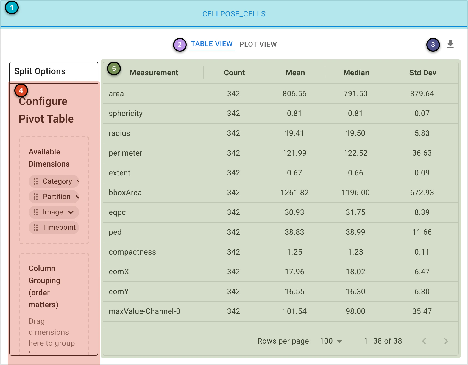Select the compactness measurement row
The height and width of the screenshot is (365, 468).
point(281,252)
